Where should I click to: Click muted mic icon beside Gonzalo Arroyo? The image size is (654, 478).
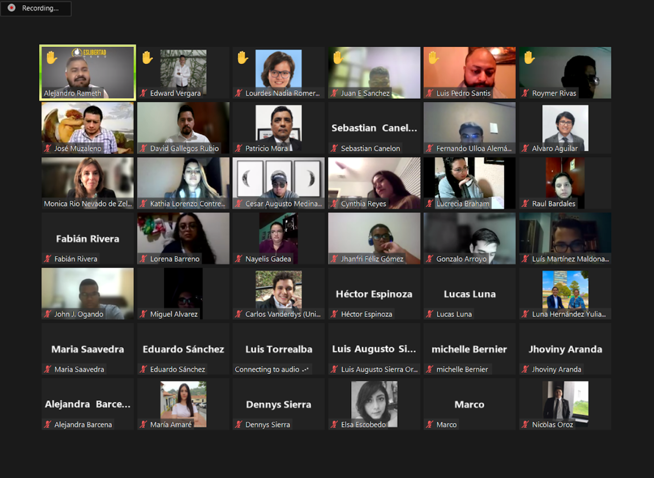click(x=430, y=259)
